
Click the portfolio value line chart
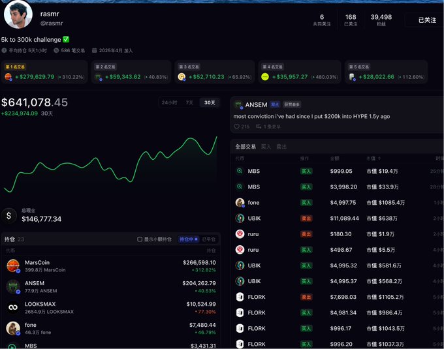(x=110, y=164)
